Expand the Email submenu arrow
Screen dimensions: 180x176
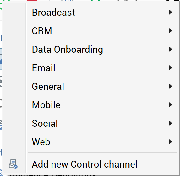[171, 68]
